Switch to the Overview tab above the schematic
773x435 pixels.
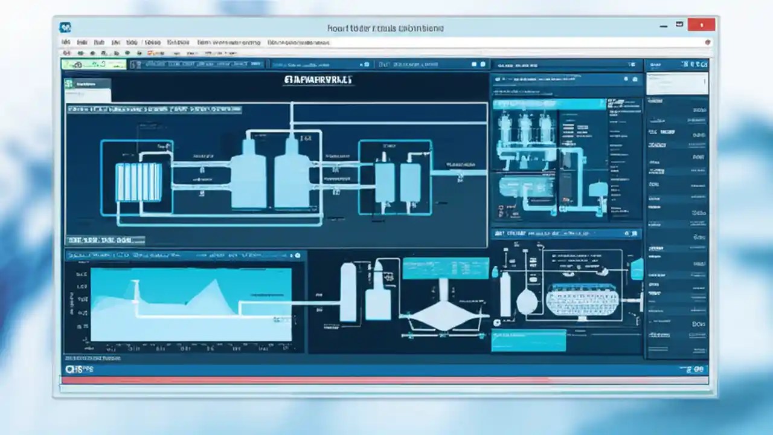click(x=86, y=84)
